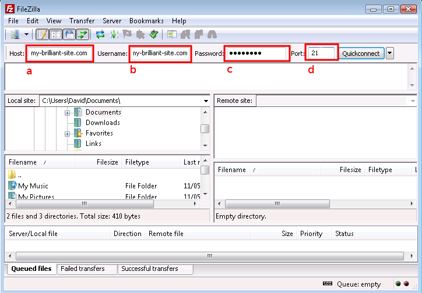Open the File menu
The height and width of the screenshot is (293, 422).
(x=13, y=21)
